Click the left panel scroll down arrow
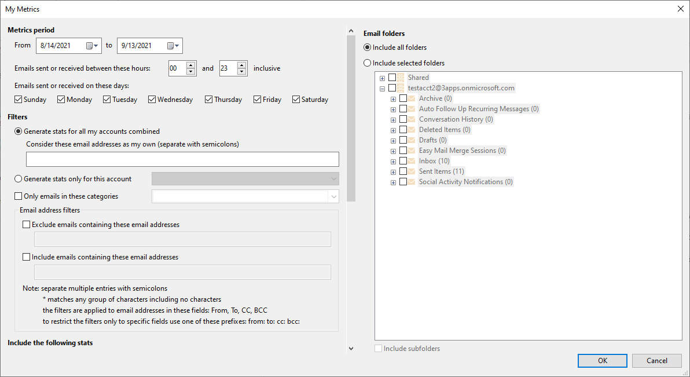This screenshot has width=690, height=377. tap(351, 349)
